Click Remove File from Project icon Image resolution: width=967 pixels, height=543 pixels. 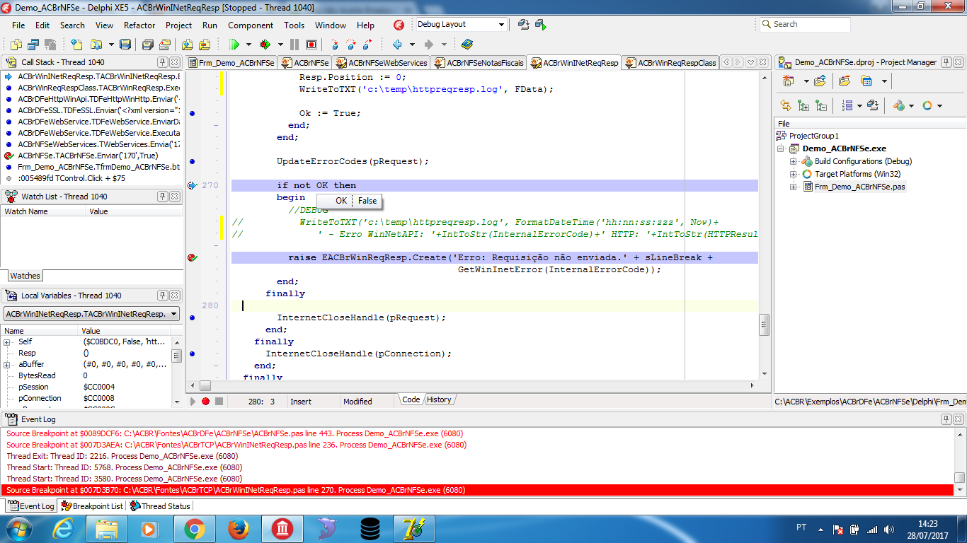click(204, 45)
